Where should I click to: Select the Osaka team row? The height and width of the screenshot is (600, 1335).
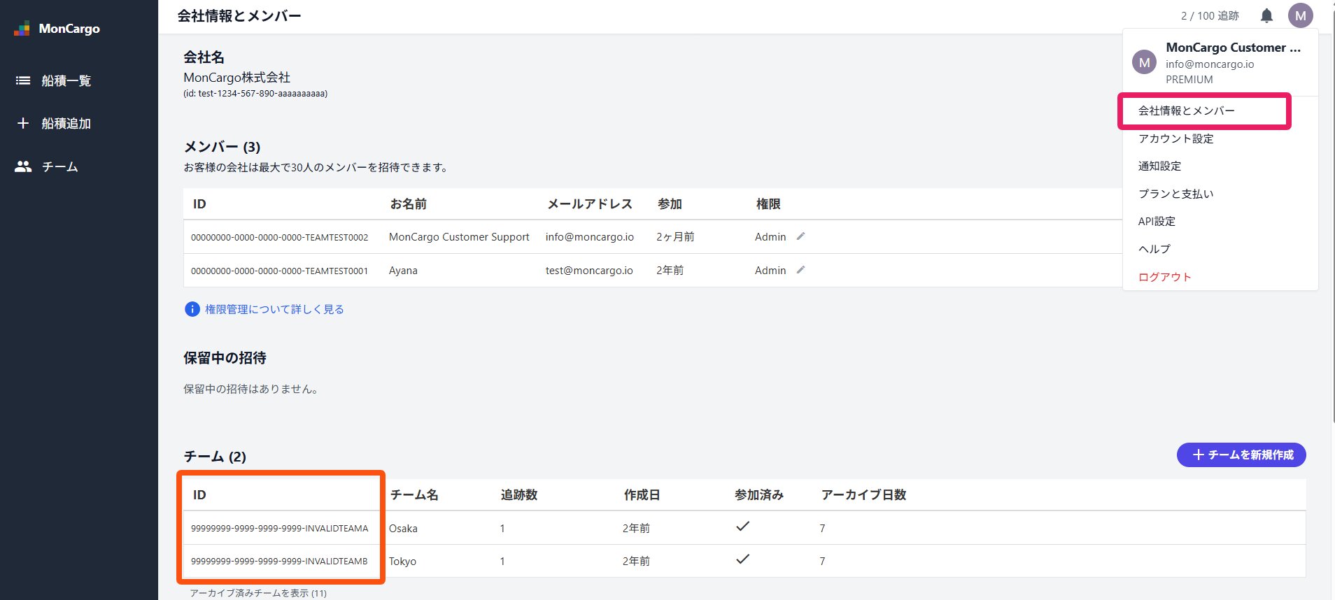(403, 528)
